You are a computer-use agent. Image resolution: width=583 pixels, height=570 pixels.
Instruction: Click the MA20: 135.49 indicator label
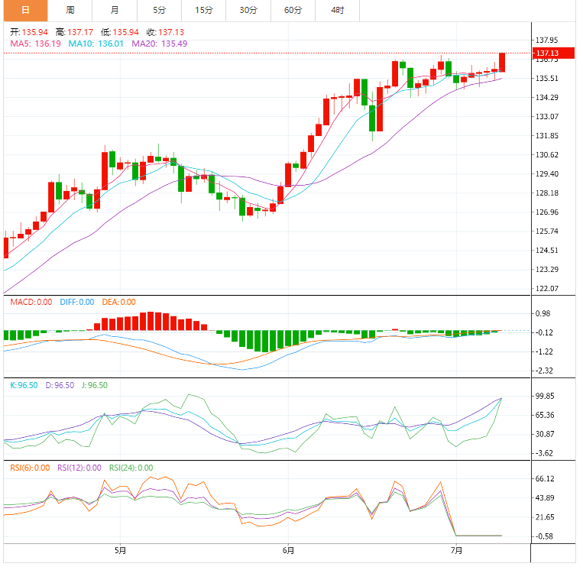(159, 44)
